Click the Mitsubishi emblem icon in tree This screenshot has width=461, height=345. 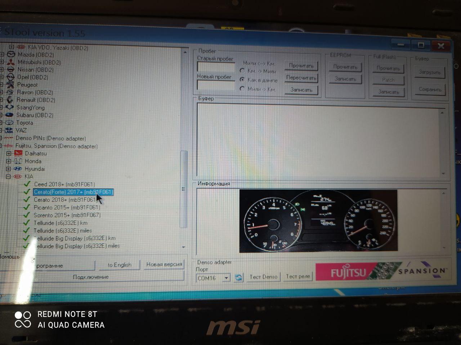11,62
